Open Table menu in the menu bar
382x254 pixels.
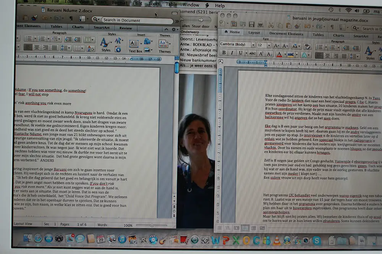pyautogui.click(x=171, y=4)
